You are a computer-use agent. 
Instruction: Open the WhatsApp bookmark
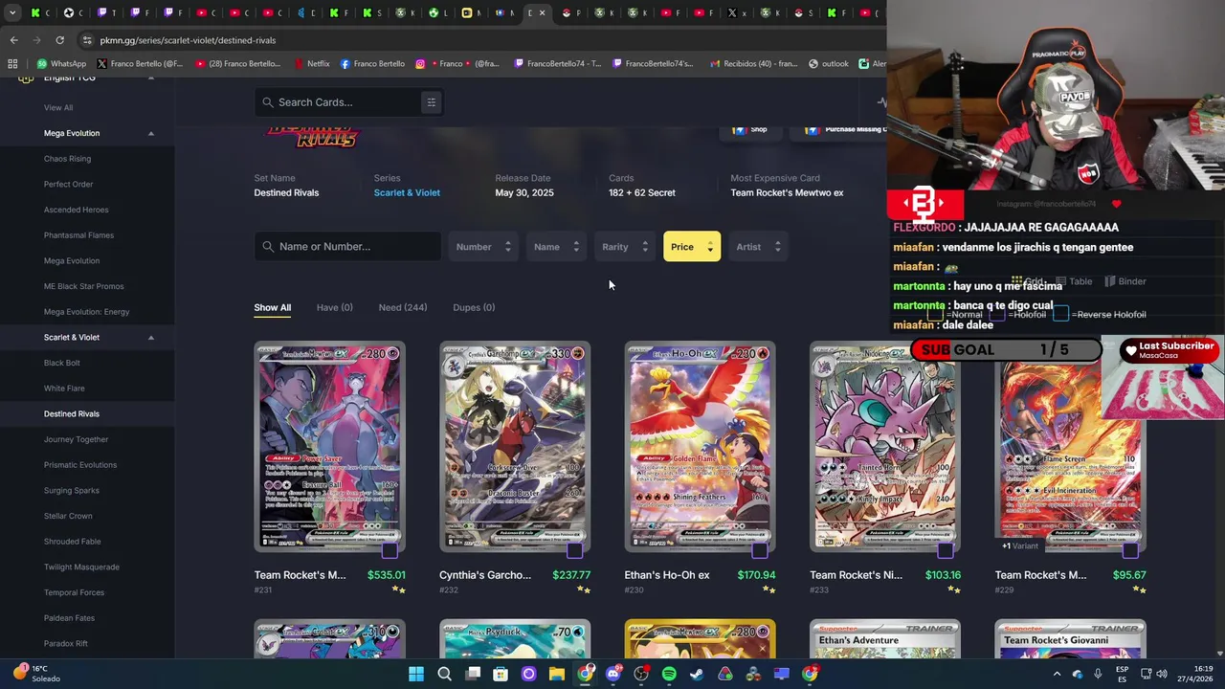60,64
